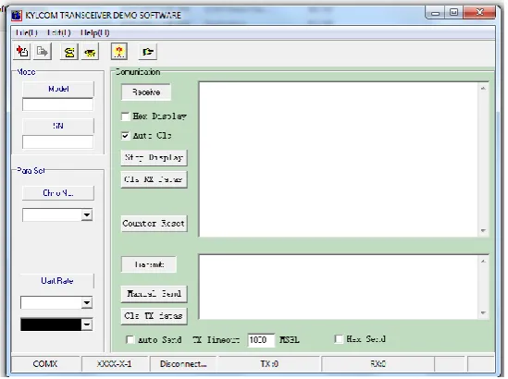The image size is (508, 379).
Task: Click the TX Timeout field showing 1000
Action: click(x=261, y=340)
